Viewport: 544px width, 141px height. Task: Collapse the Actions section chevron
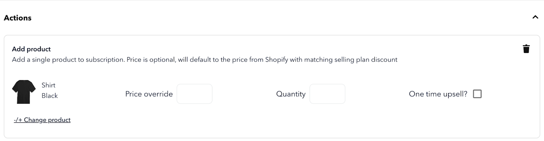[x=535, y=17]
